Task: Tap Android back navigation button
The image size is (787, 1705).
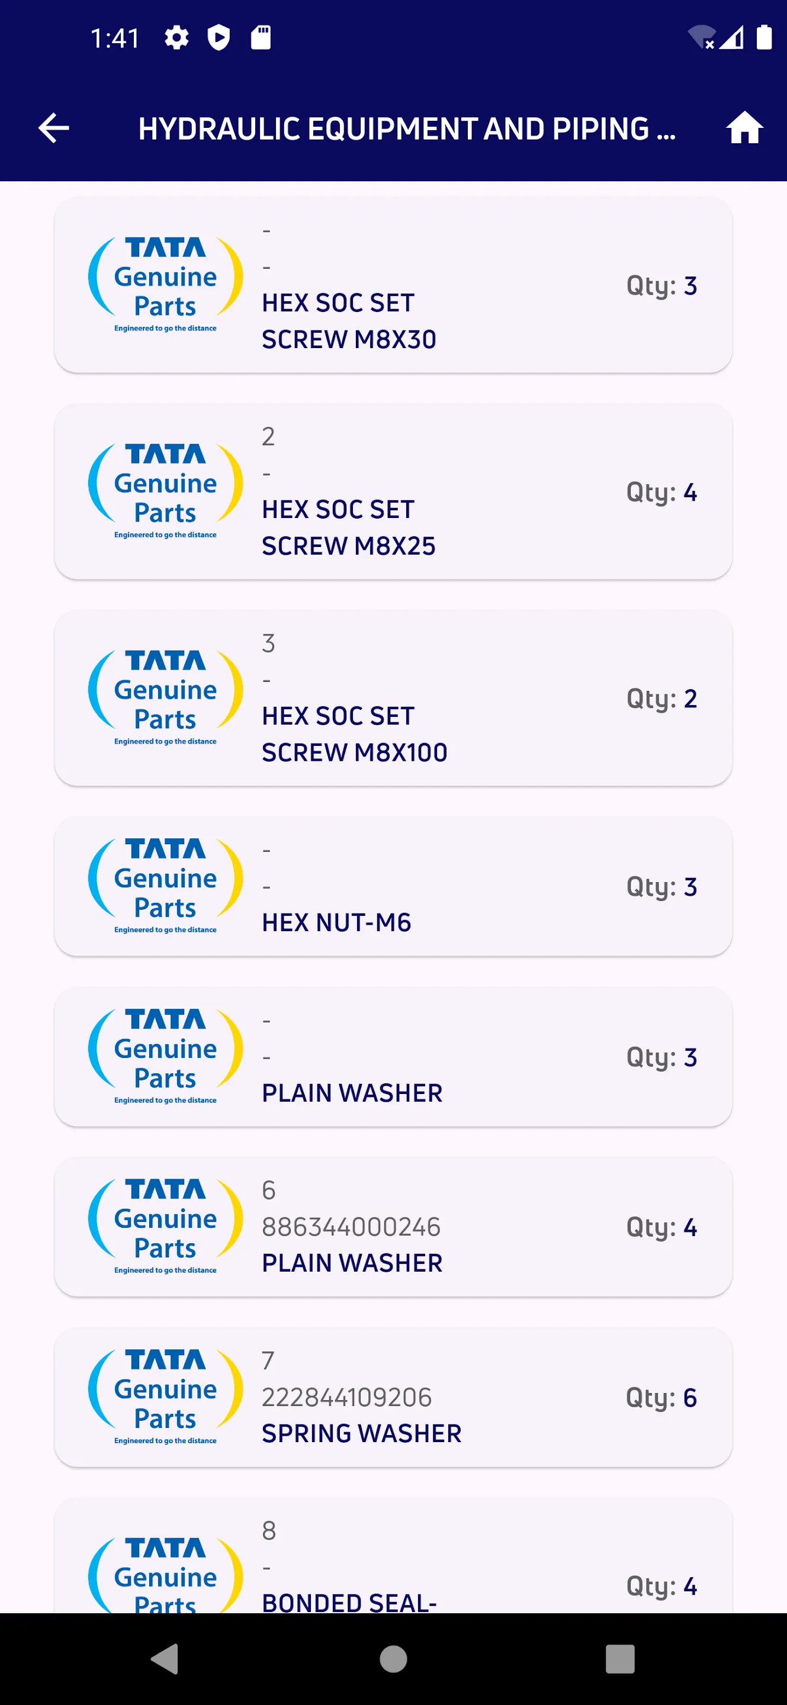Action: (165, 1659)
